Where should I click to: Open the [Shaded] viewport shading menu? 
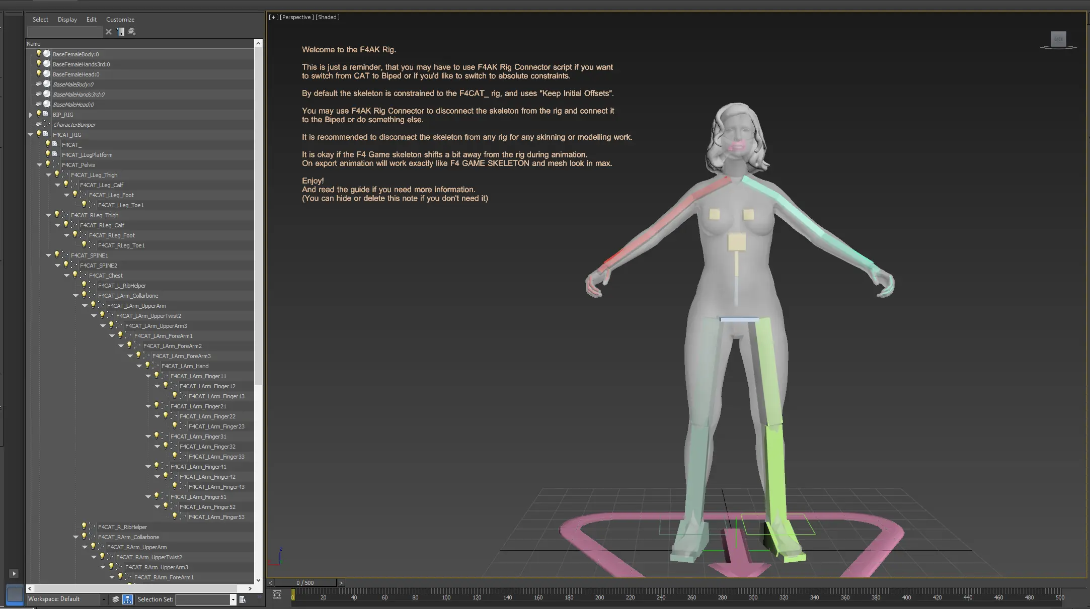[x=328, y=17]
